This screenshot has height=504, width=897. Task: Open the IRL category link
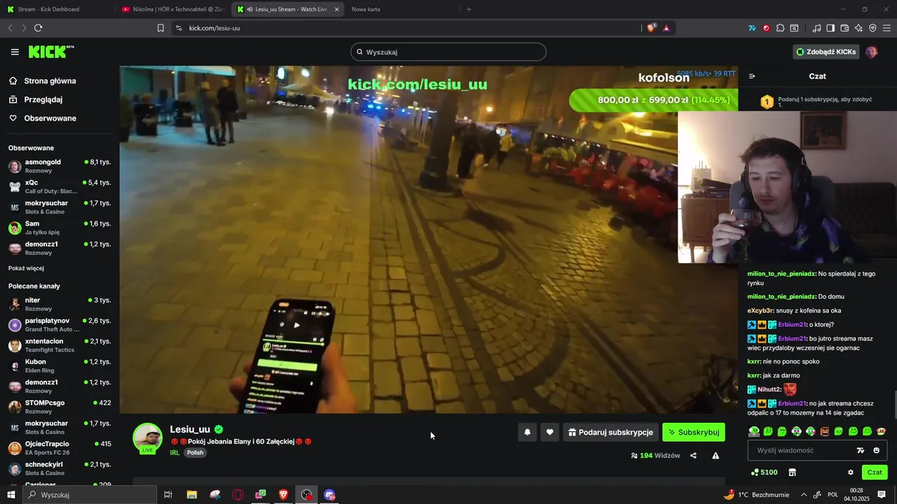point(174,453)
